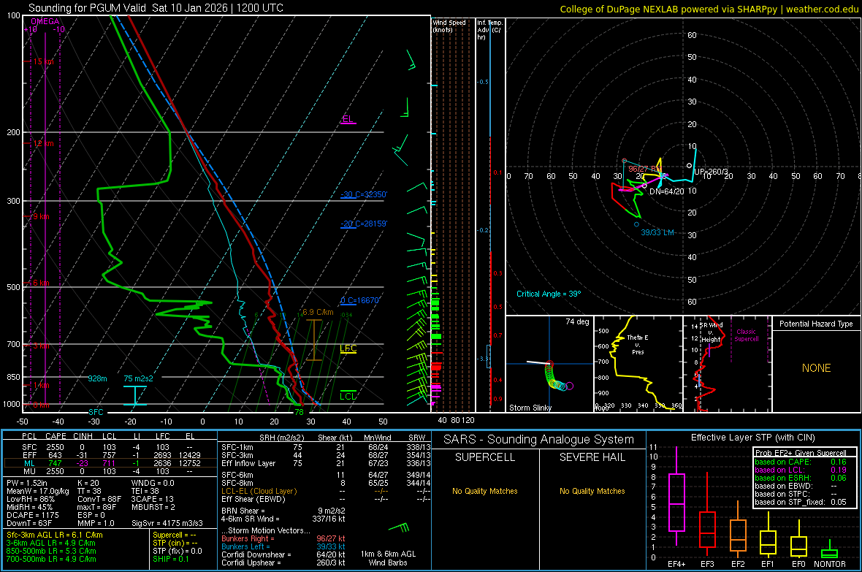Click the 'SHIP = 0.1' value
This screenshot has width=862, height=572.
tap(170, 559)
